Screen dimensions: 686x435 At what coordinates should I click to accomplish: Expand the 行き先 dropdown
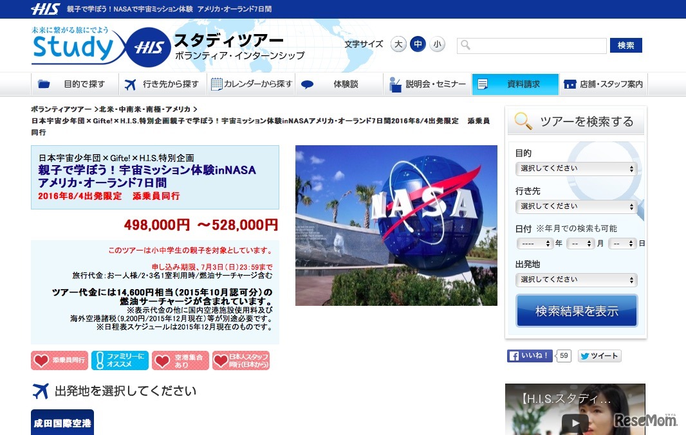(x=576, y=207)
